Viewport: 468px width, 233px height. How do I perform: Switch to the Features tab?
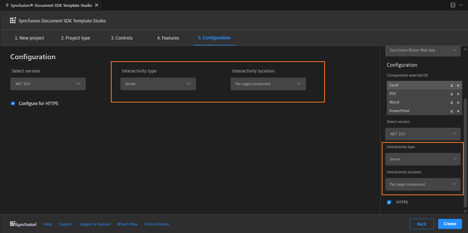pyautogui.click(x=168, y=38)
